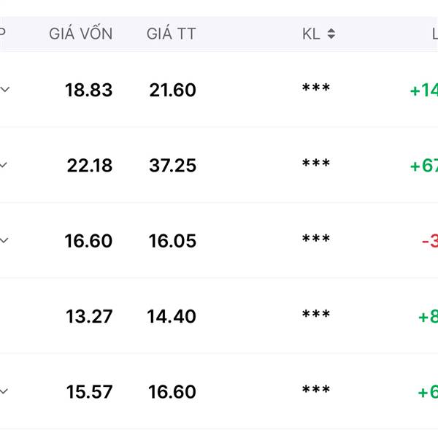Reveal hidden quantity in the 16.60 market row
This screenshot has height=438, width=438.
pyautogui.click(x=316, y=389)
